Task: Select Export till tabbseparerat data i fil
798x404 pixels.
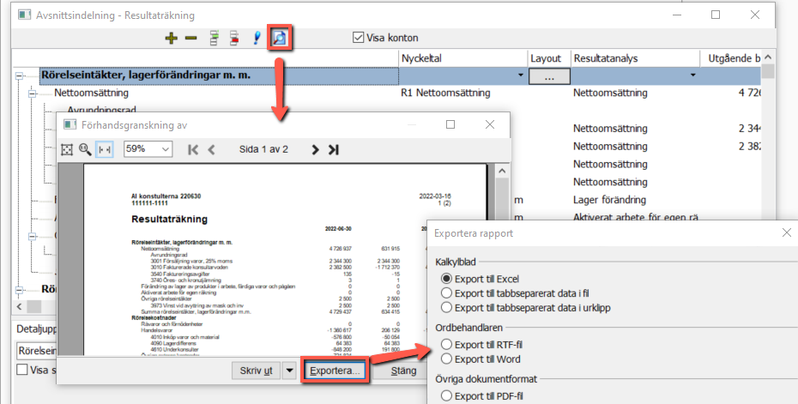Action: [446, 293]
